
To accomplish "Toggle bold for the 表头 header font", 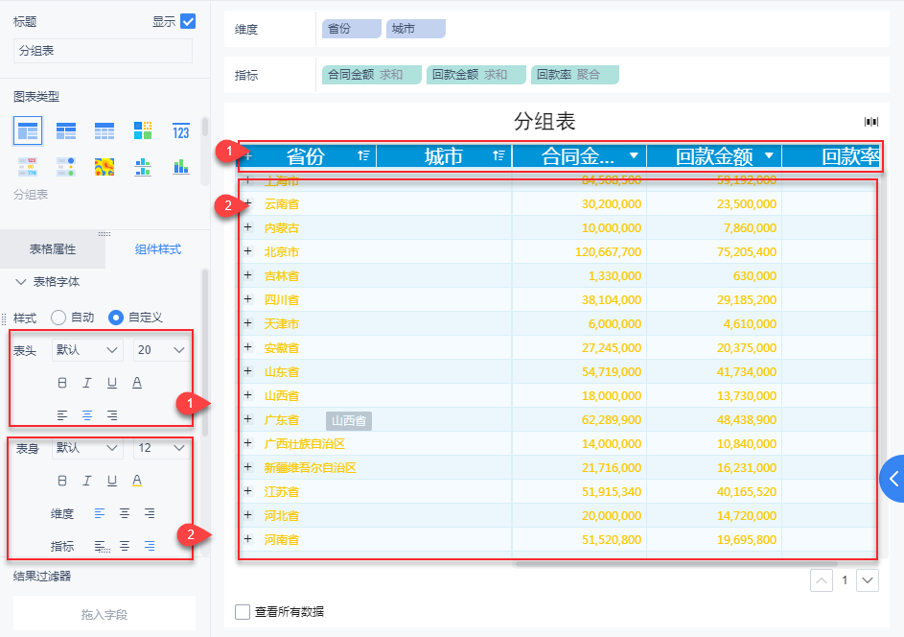I will (x=62, y=383).
